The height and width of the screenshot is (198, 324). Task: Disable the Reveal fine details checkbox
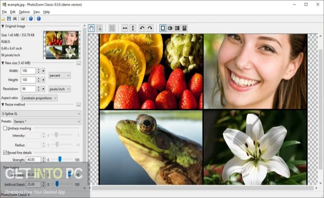coord(5,153)
